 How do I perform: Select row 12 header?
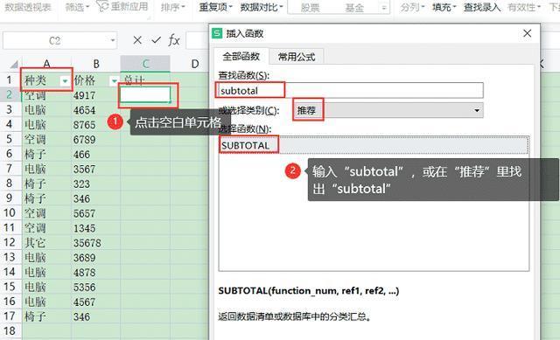10,243
